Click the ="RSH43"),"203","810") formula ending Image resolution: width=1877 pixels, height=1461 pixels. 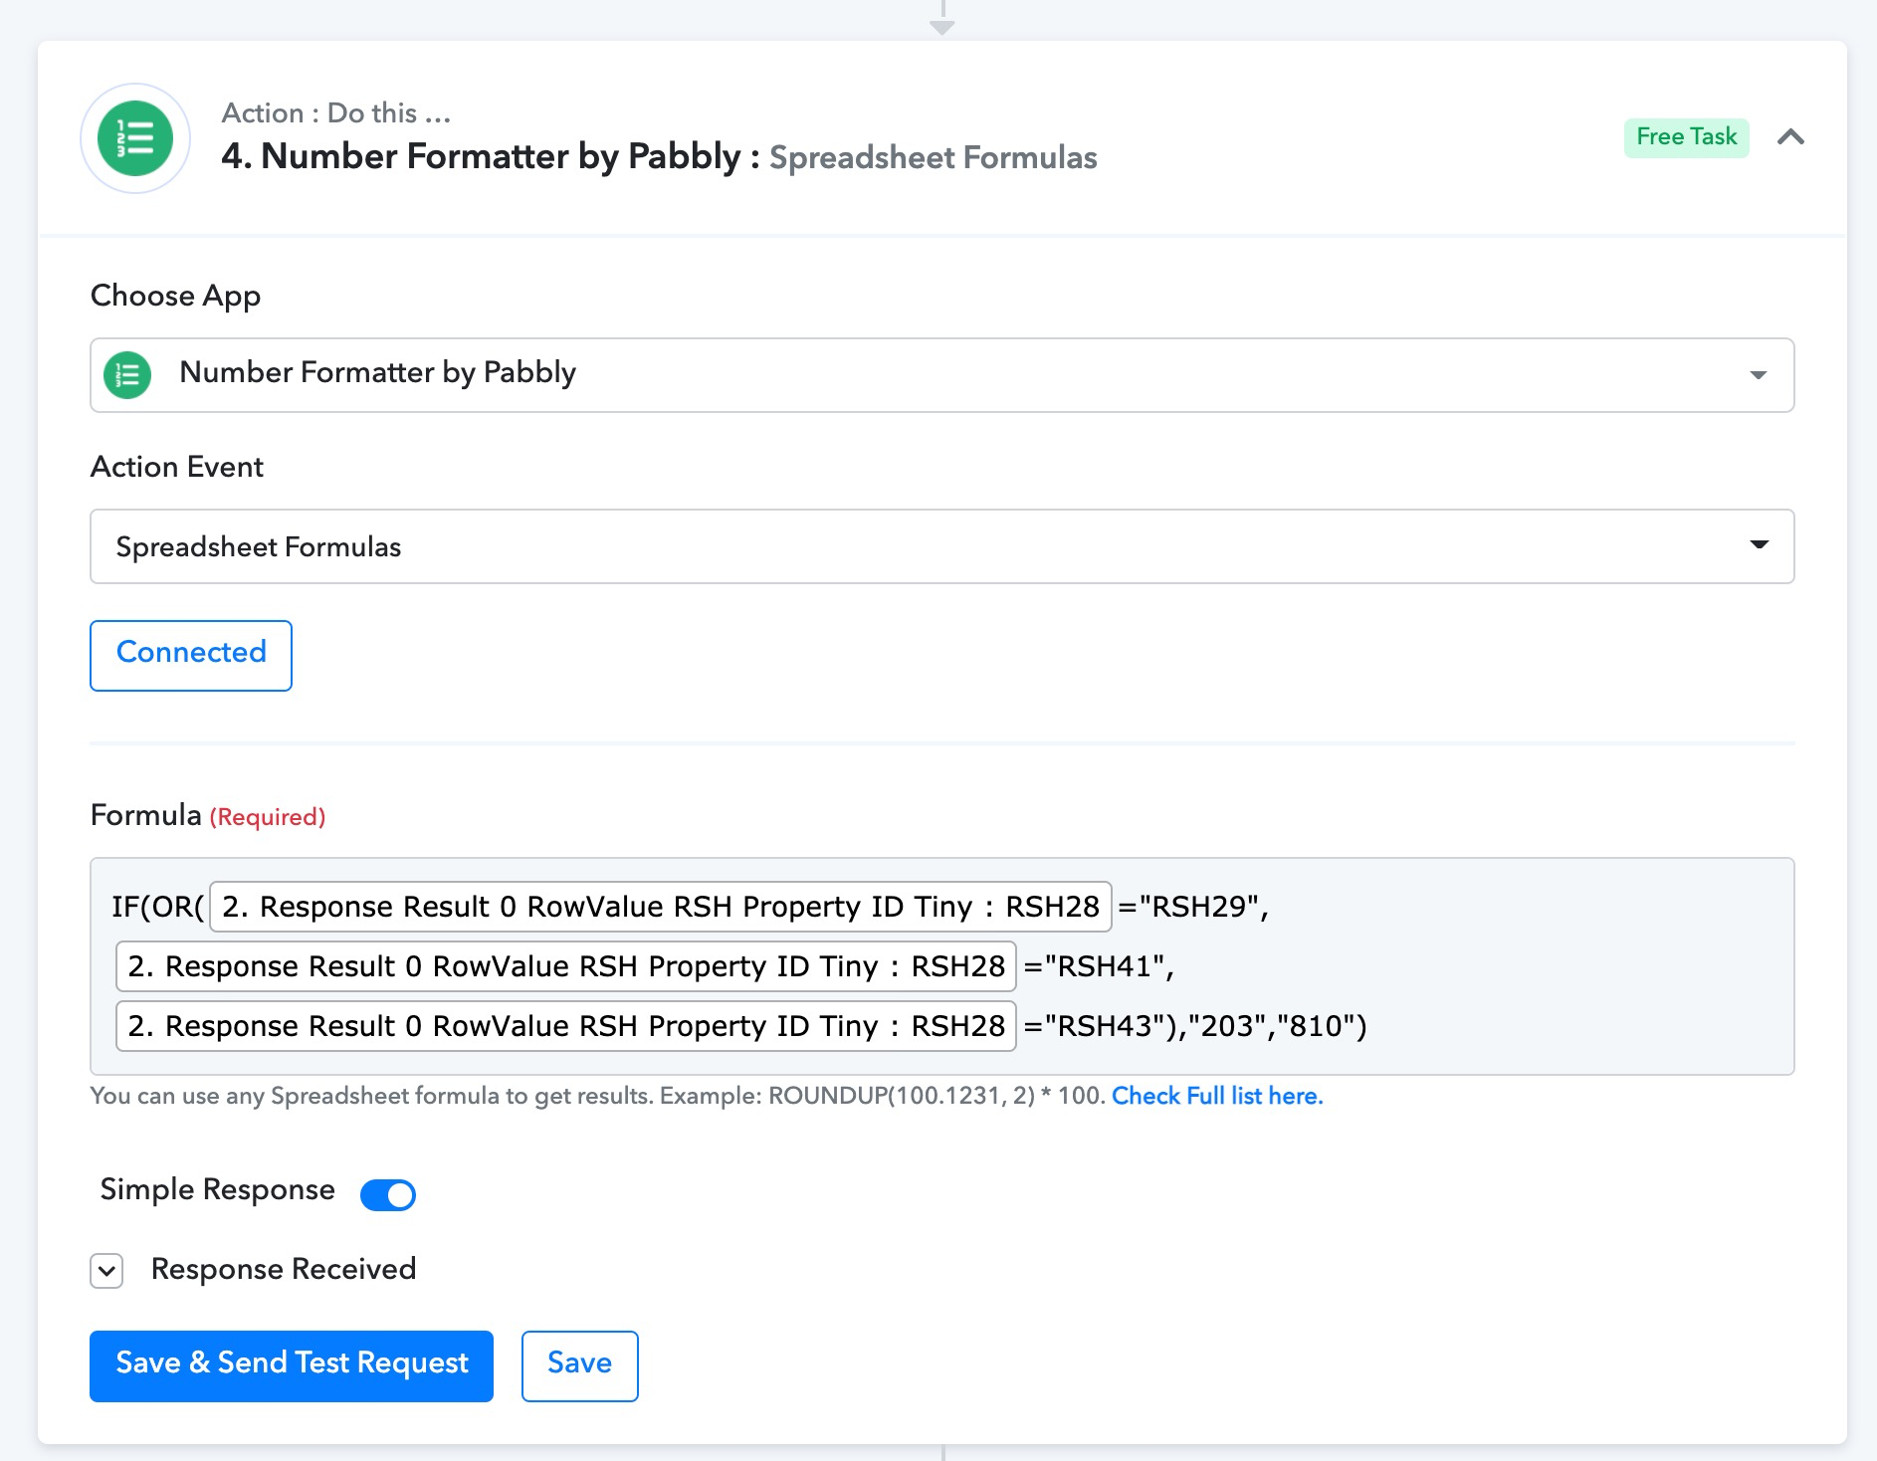click(1195, 1026)
